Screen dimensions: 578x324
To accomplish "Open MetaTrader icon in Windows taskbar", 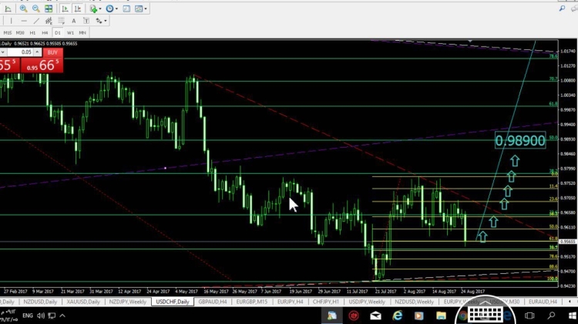I will coord(331,316).
